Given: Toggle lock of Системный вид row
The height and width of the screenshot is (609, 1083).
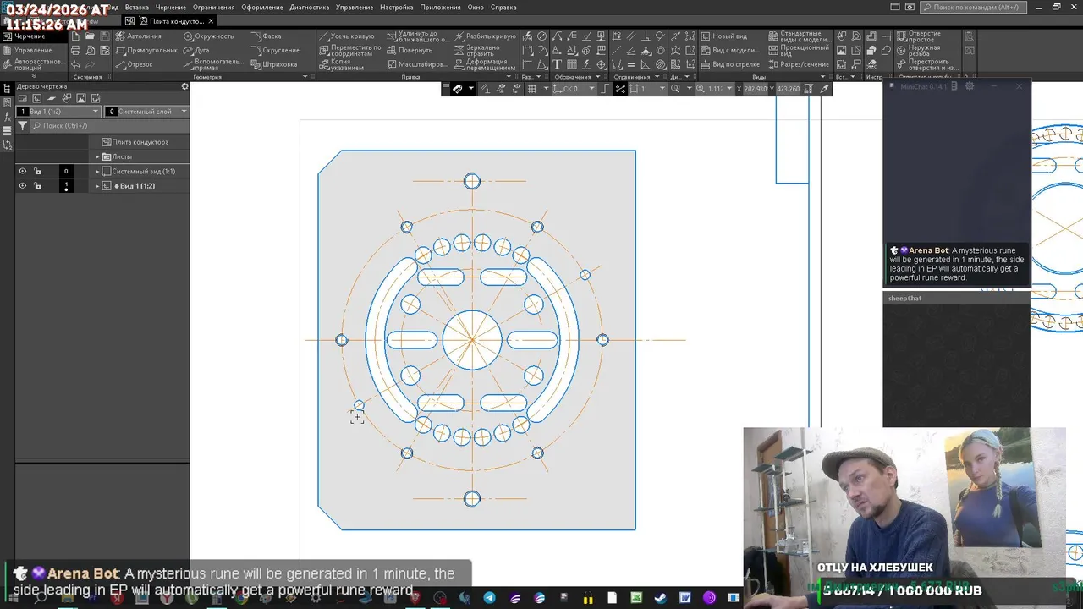Looking at the screenshot, I should (x=38, y=171).
